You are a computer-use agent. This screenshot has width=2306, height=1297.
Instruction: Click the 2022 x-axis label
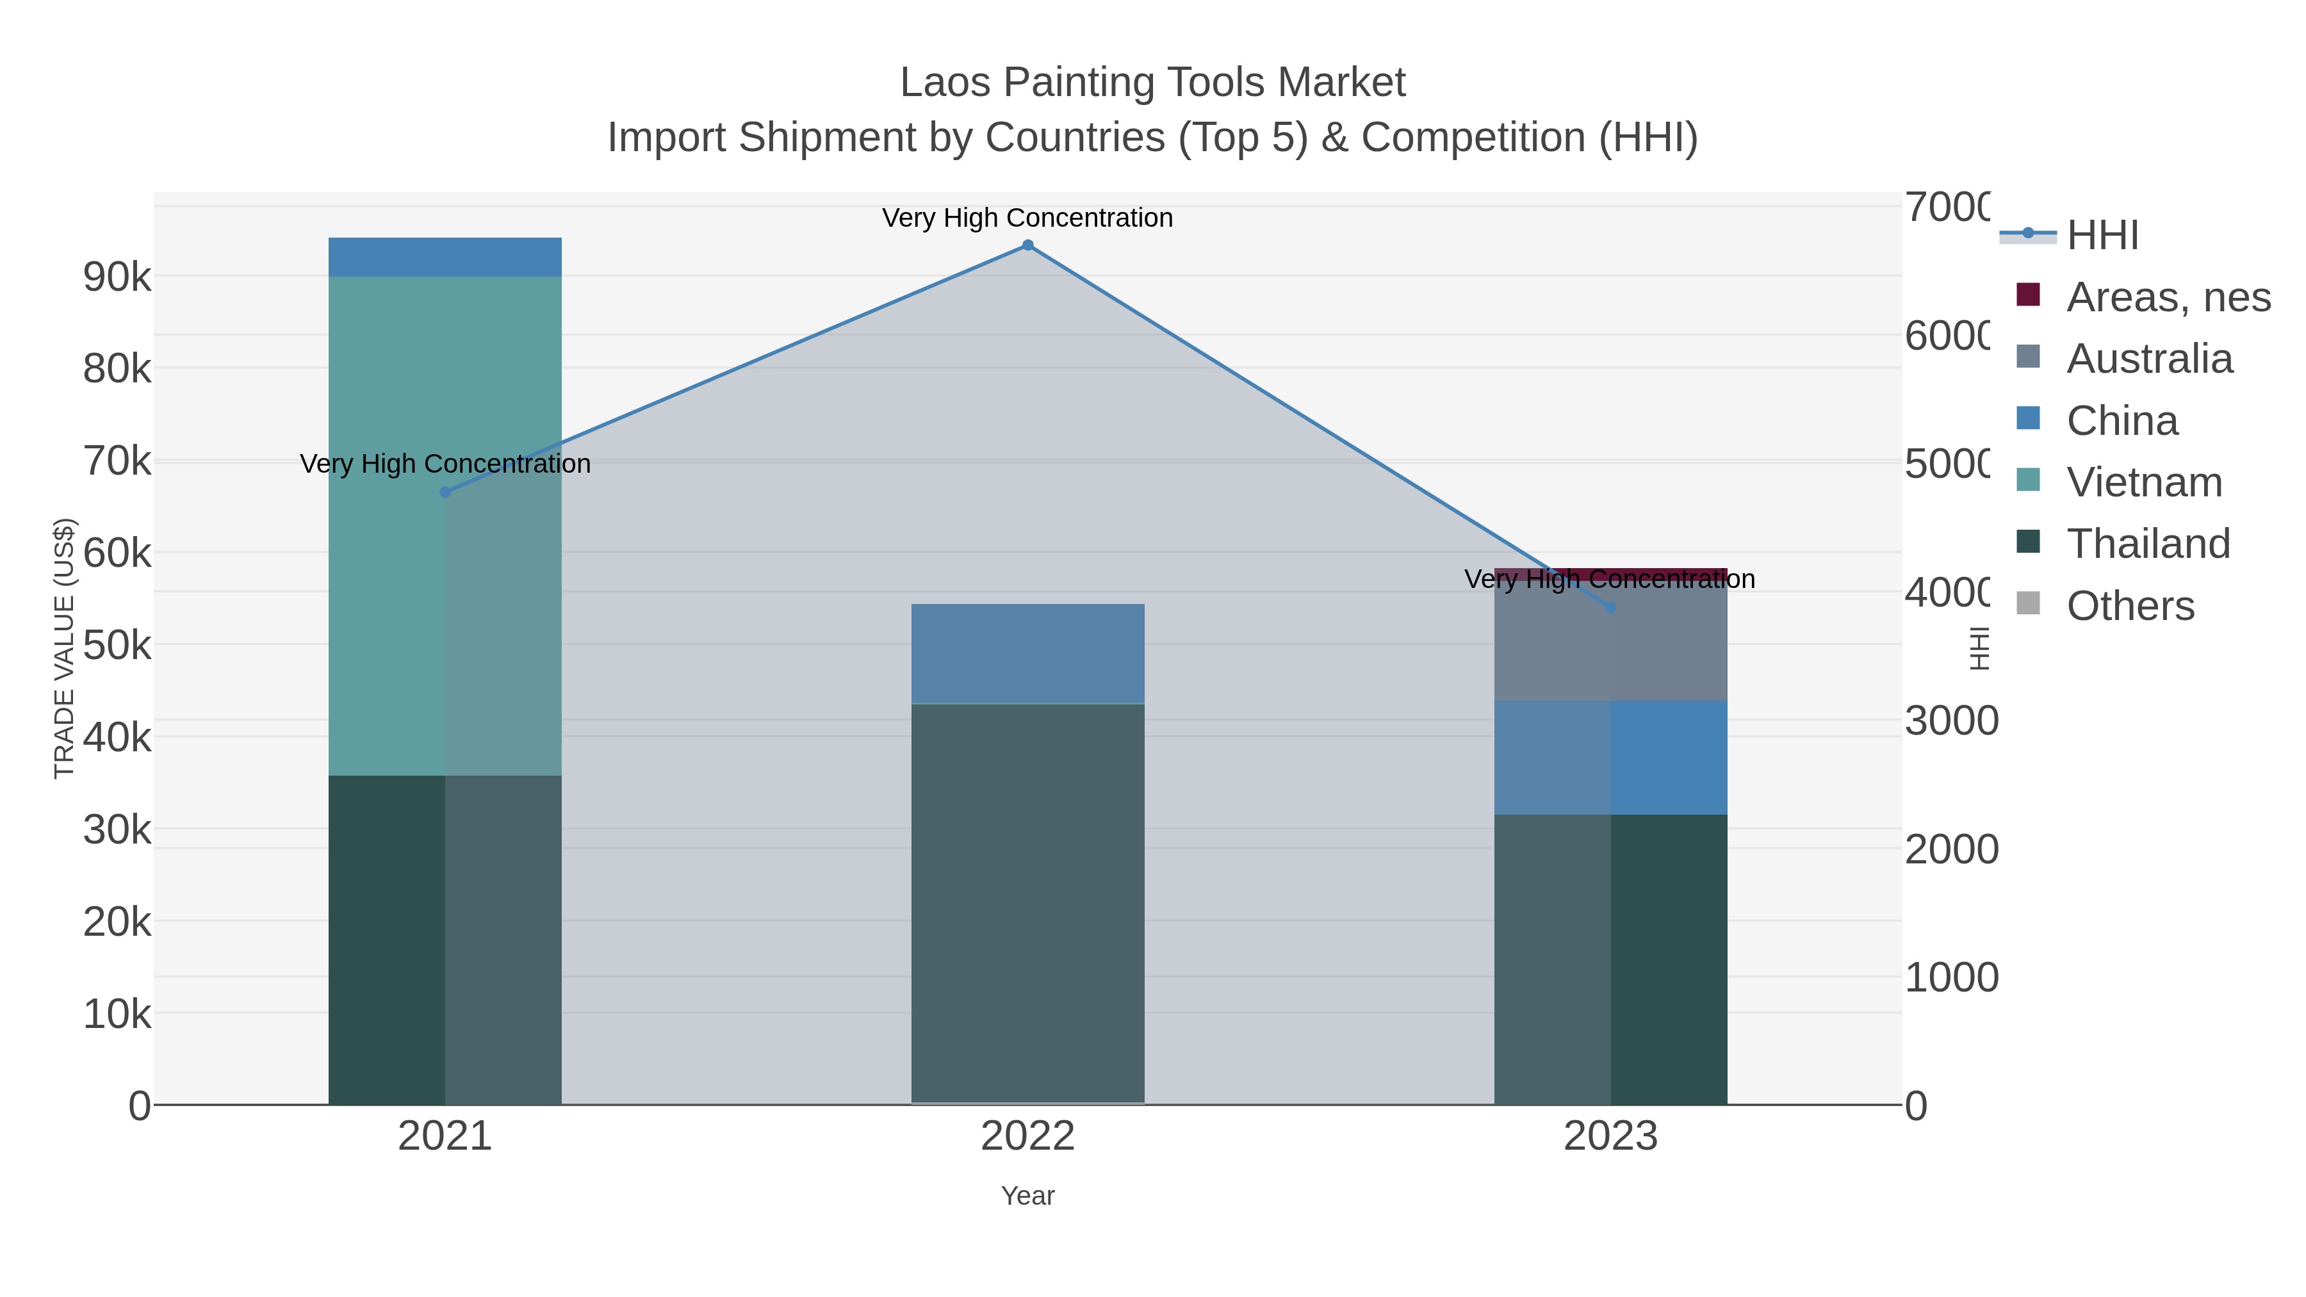(x=1027, y=1137)
